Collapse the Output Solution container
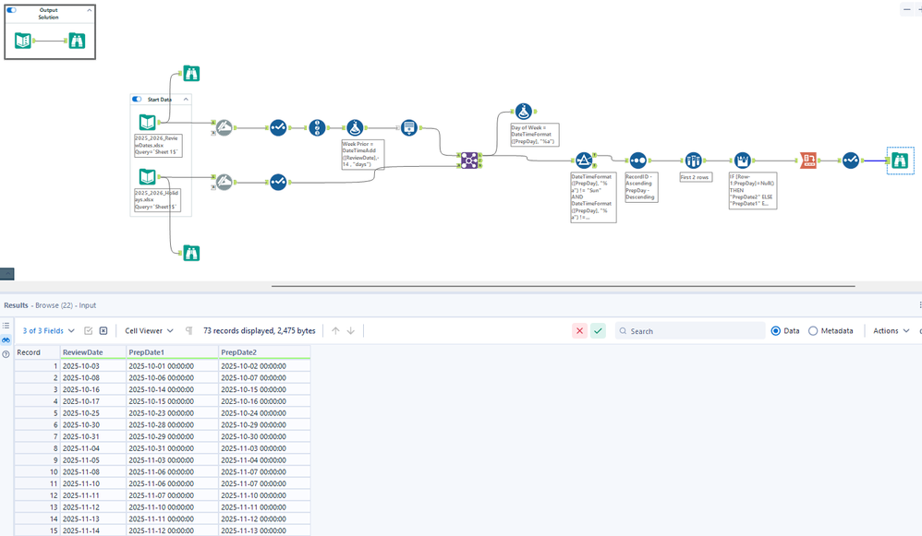The height and width of the screenshot is (536, 922). pyautogui.click(x=90, y=10)
